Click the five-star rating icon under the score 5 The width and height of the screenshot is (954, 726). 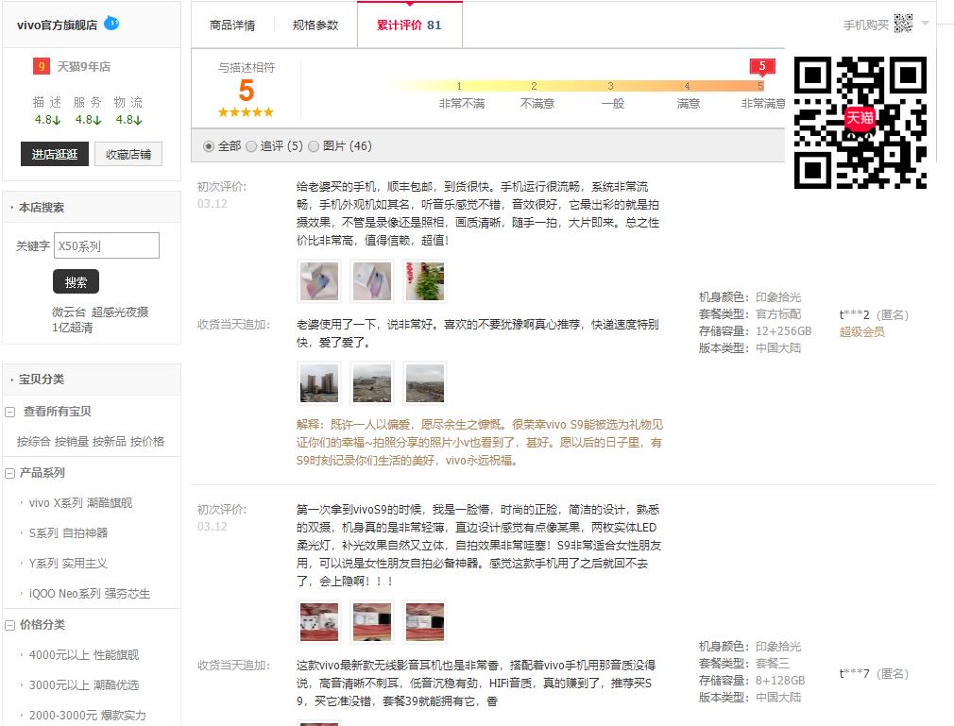click(x=245, y=111)
